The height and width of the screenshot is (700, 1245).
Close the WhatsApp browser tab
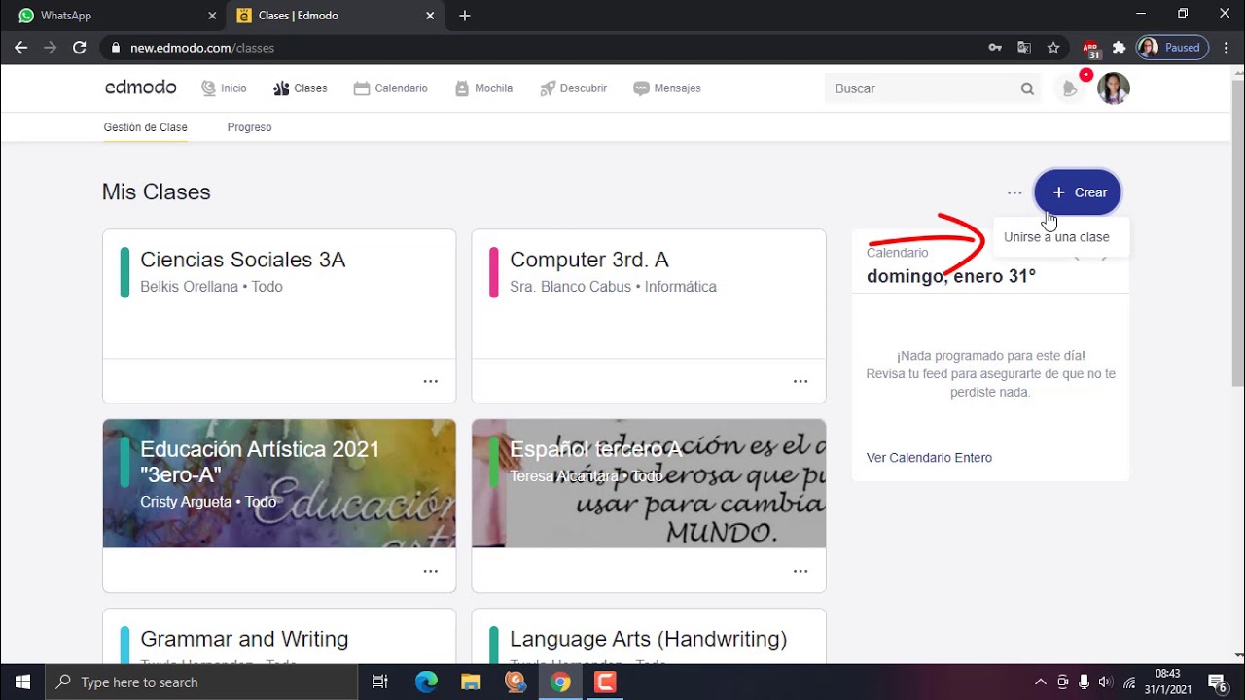pyautogui.click(x=212, y=16)
